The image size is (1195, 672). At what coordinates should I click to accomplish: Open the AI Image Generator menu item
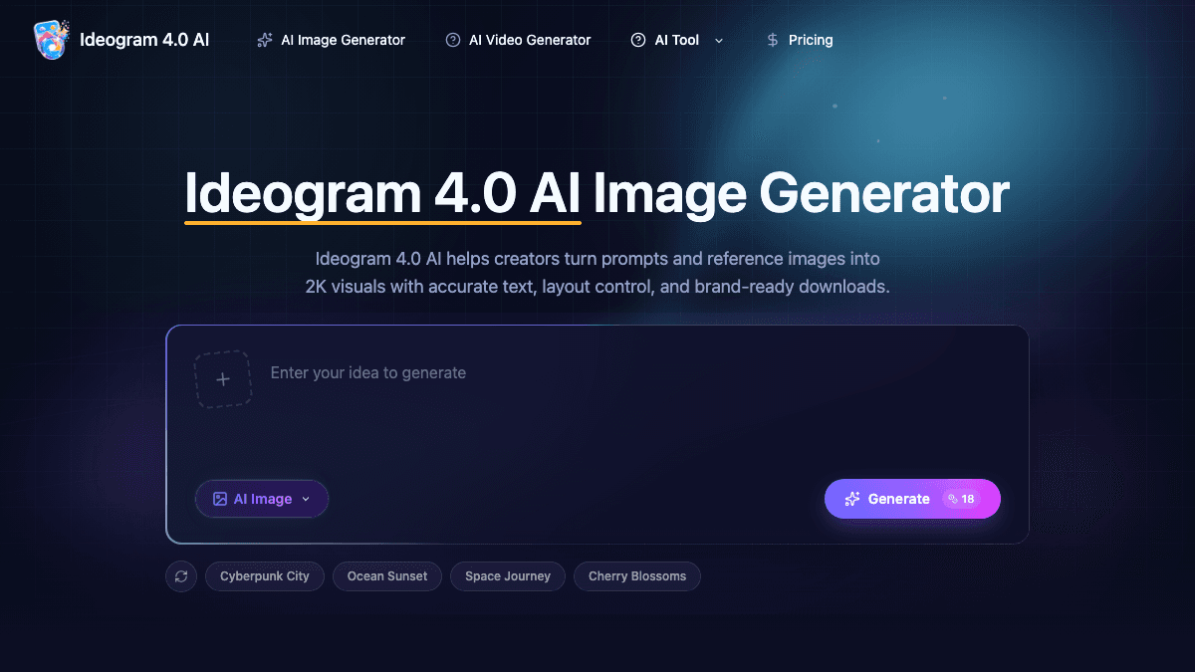332,41
